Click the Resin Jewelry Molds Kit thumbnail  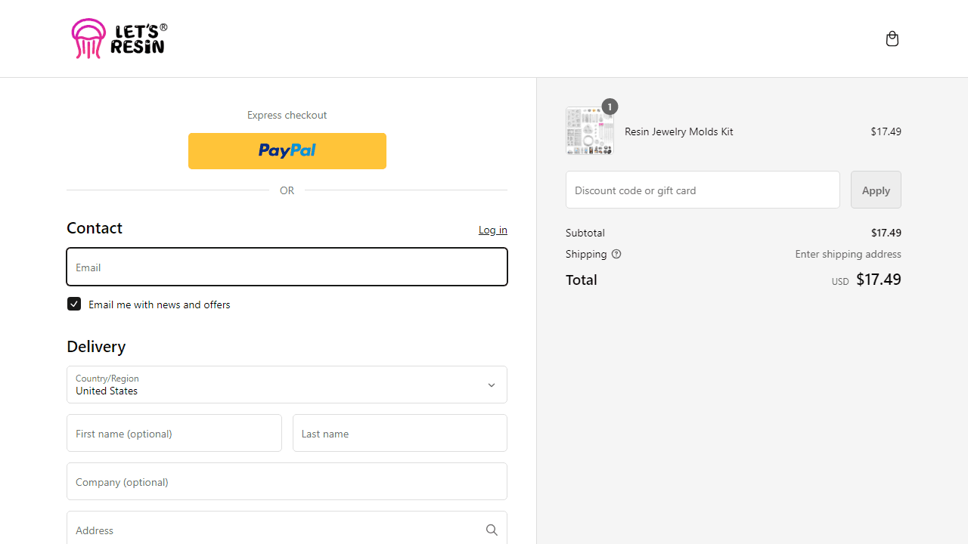[x=590, y=131]
